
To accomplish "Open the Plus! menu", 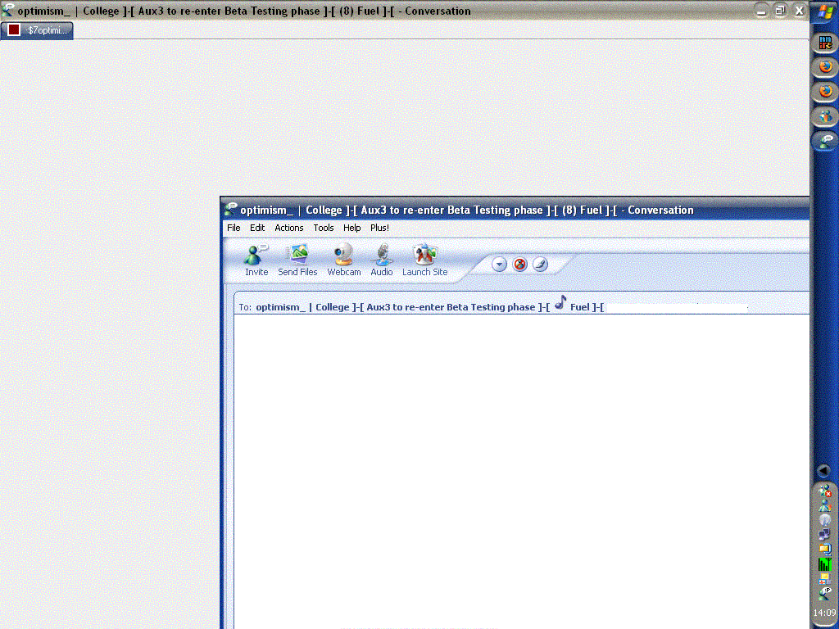I will point(379,228).
